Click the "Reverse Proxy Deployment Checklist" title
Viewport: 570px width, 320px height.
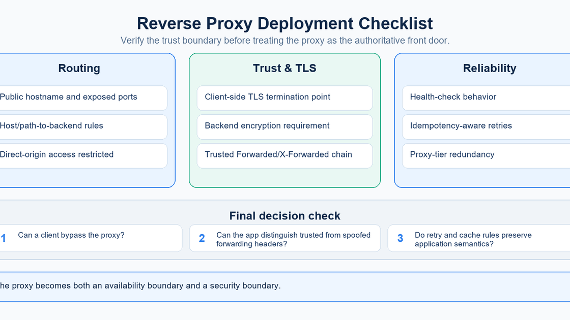pyautogui.click(x=284, y=23)
